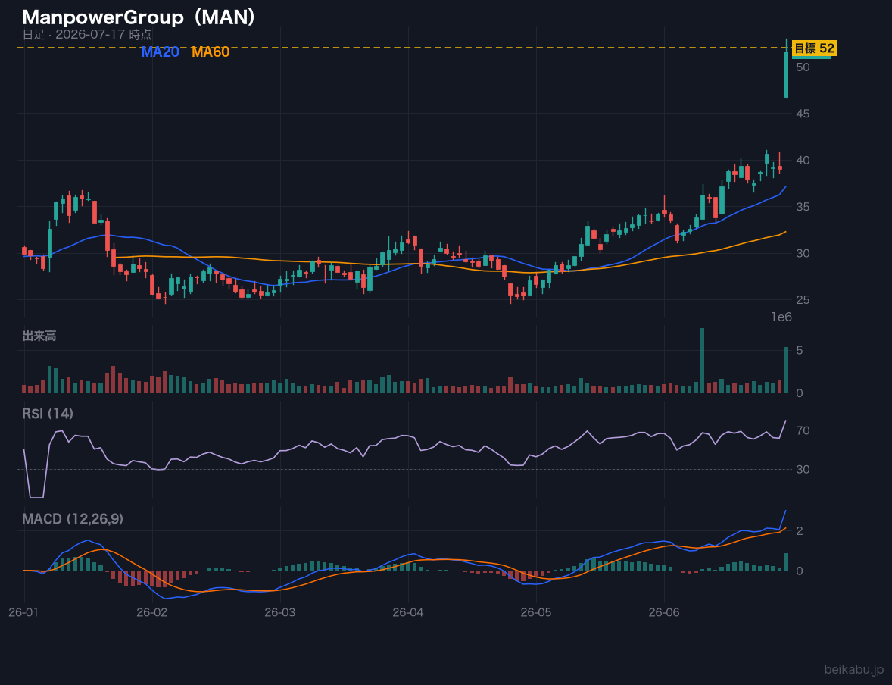
Task: Click the 1e6 volume scale label
Action: click(781, 317)
